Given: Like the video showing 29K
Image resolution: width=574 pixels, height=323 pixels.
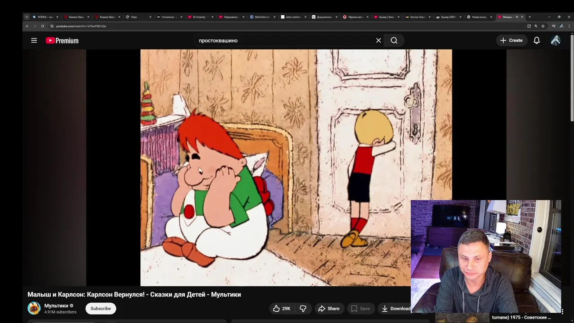Looking at the screenshot, I should pos(282,309).
